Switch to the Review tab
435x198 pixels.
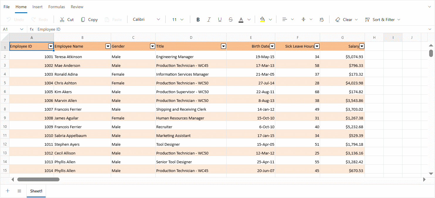click(x=77, y=7)
